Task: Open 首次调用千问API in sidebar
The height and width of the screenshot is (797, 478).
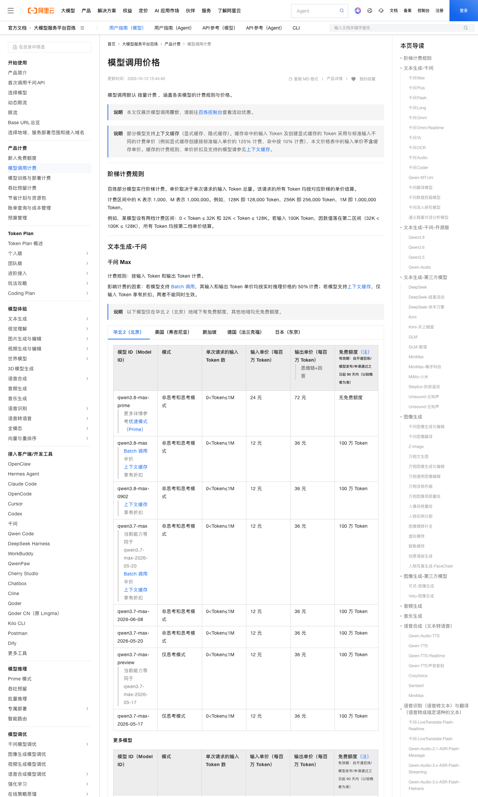Action: (x=26, y=83)
